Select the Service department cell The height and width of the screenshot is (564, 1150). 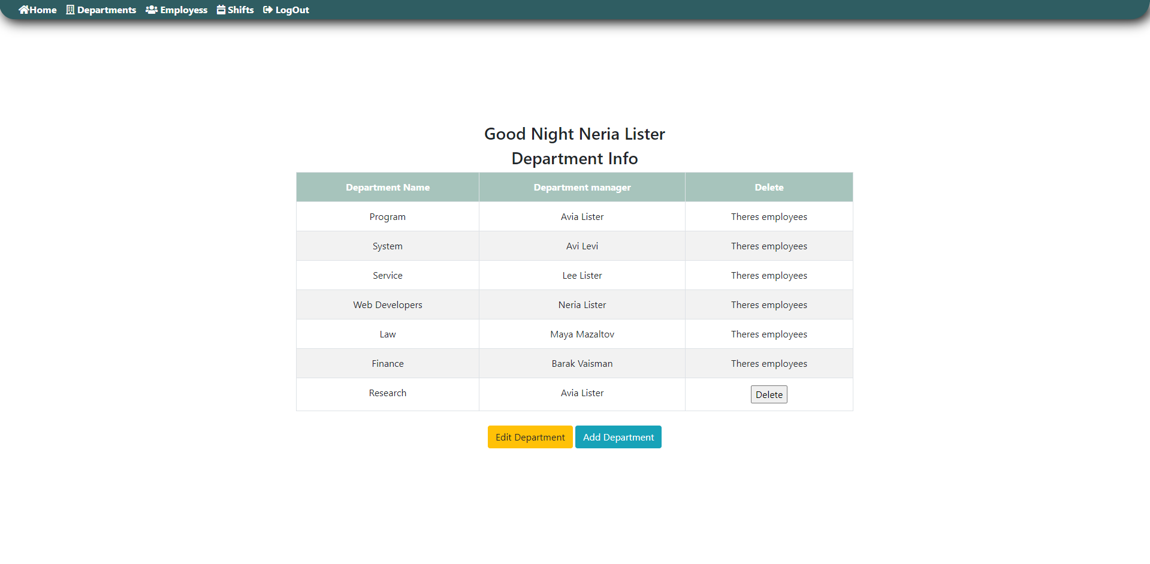tap(388, 275)
